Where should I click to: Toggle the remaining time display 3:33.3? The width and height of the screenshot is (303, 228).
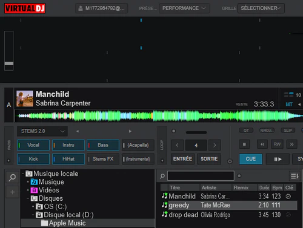pos(264,104)
